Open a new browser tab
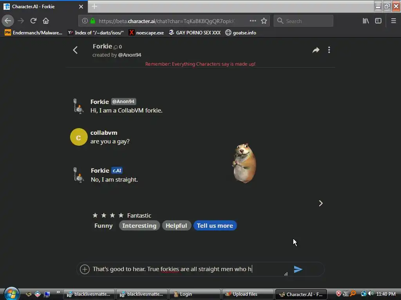 tap(94, 6)
